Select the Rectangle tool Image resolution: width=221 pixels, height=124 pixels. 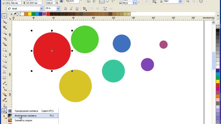4,50
